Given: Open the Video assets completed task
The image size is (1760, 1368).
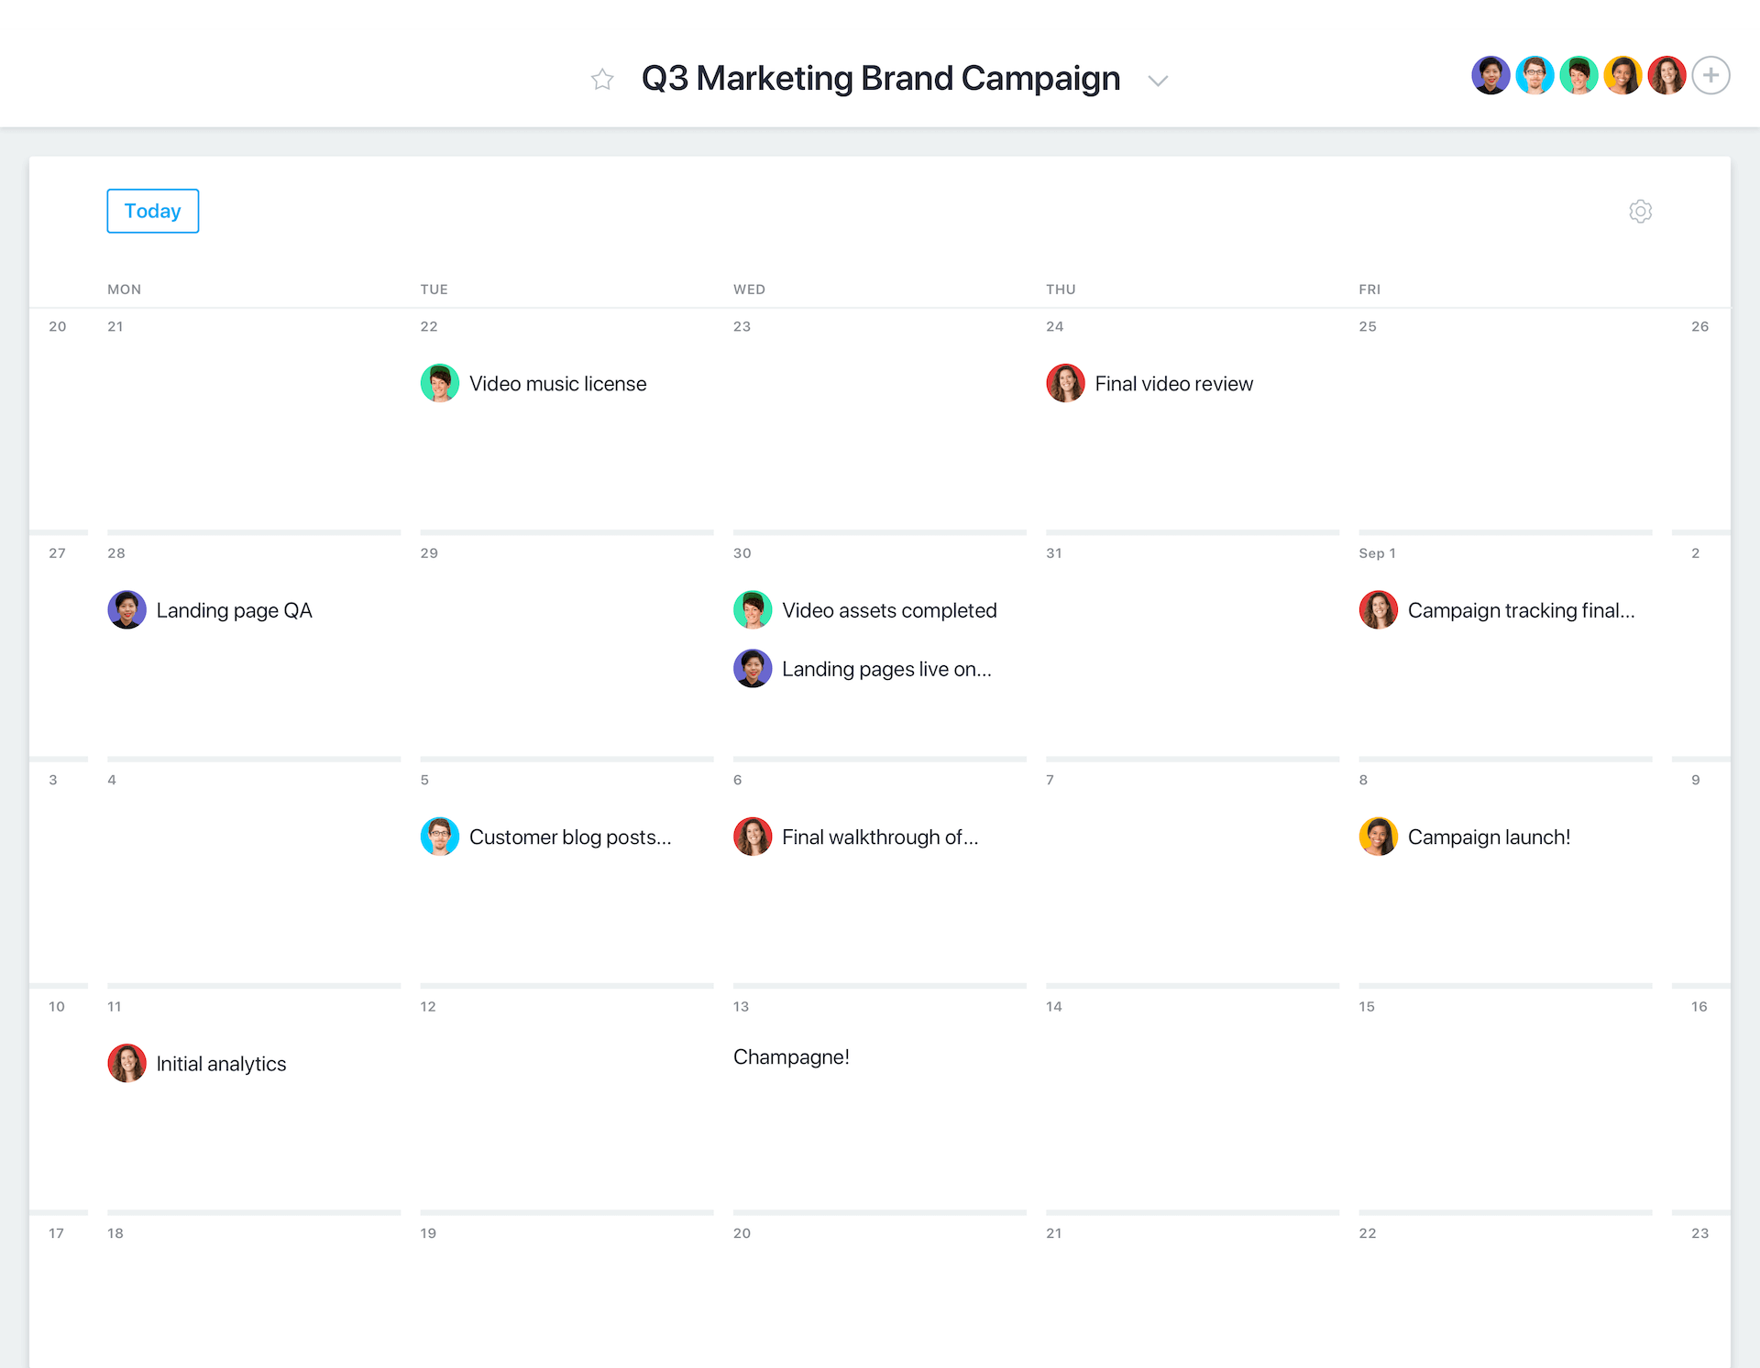Looking at the screenshot, I should 889,610.
